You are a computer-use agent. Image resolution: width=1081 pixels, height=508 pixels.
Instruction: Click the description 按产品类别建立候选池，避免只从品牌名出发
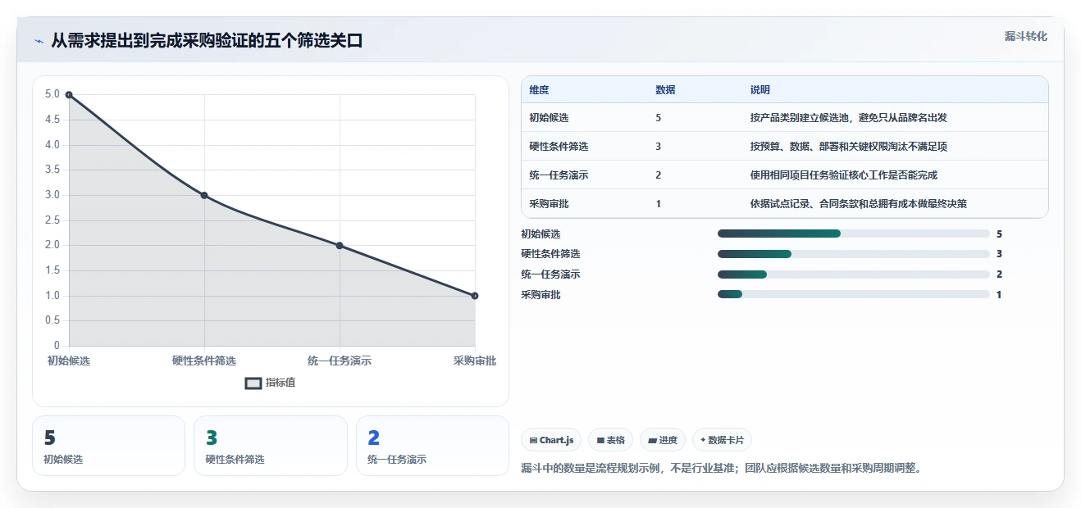point(849,118)
